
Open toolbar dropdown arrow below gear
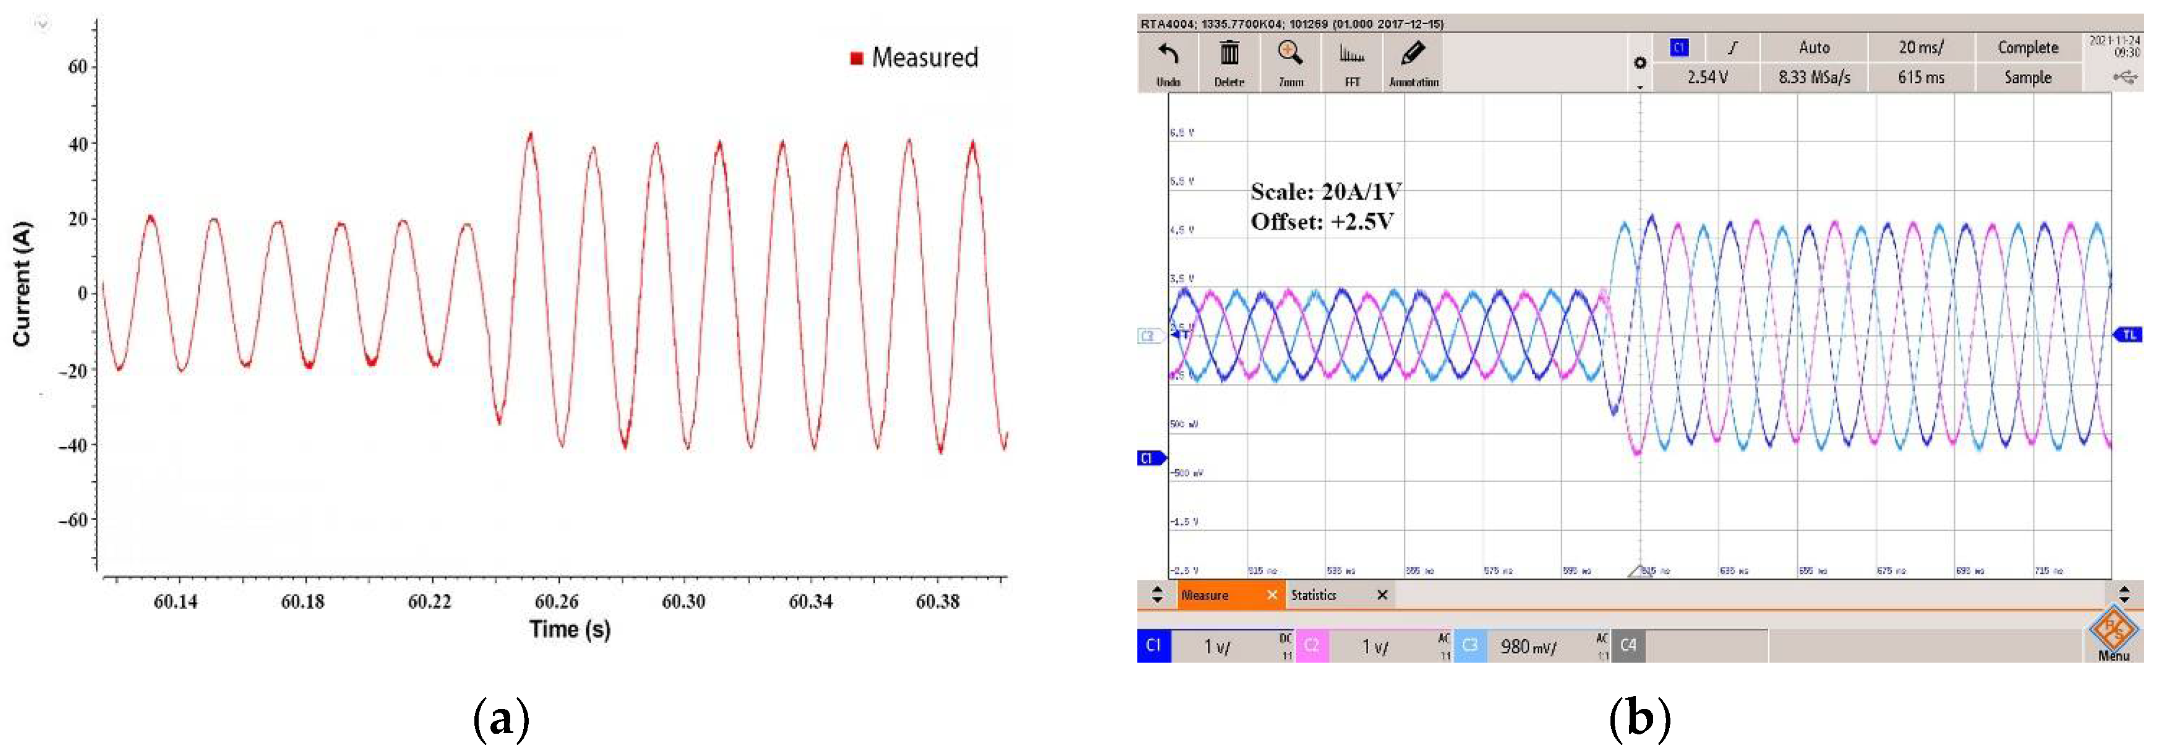coord(1640,87)
